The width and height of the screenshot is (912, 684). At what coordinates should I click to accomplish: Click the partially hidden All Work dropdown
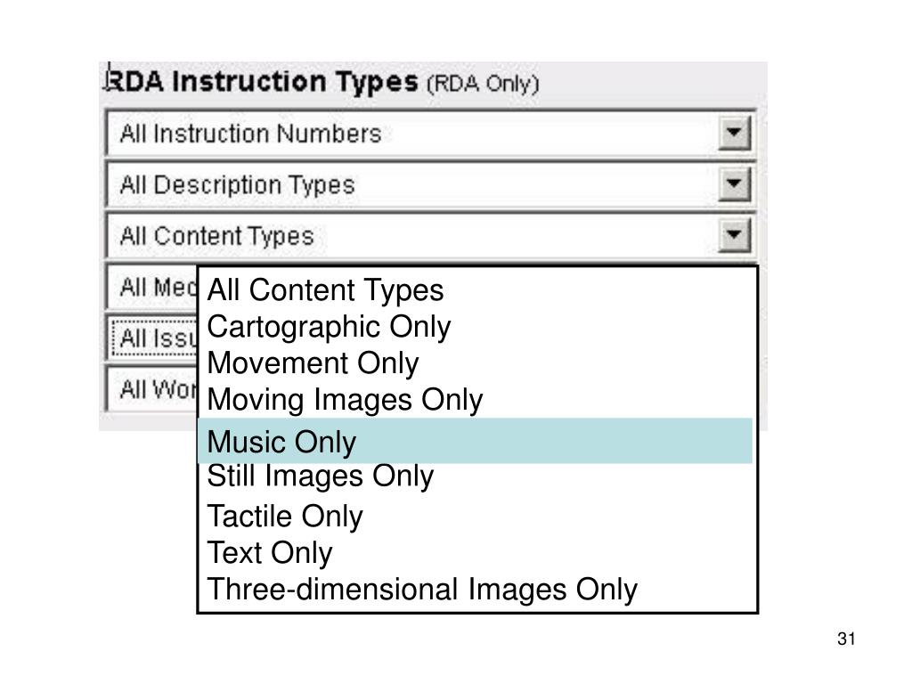(x=152, y=389)
